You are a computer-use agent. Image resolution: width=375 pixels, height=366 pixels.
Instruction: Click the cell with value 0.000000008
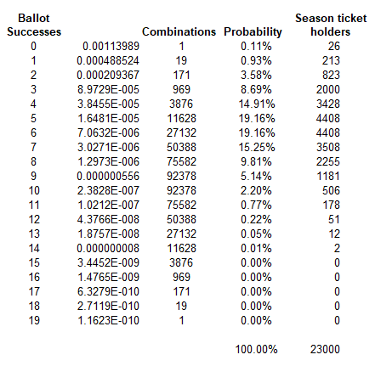pyautogui.click(x=108, y=248)
